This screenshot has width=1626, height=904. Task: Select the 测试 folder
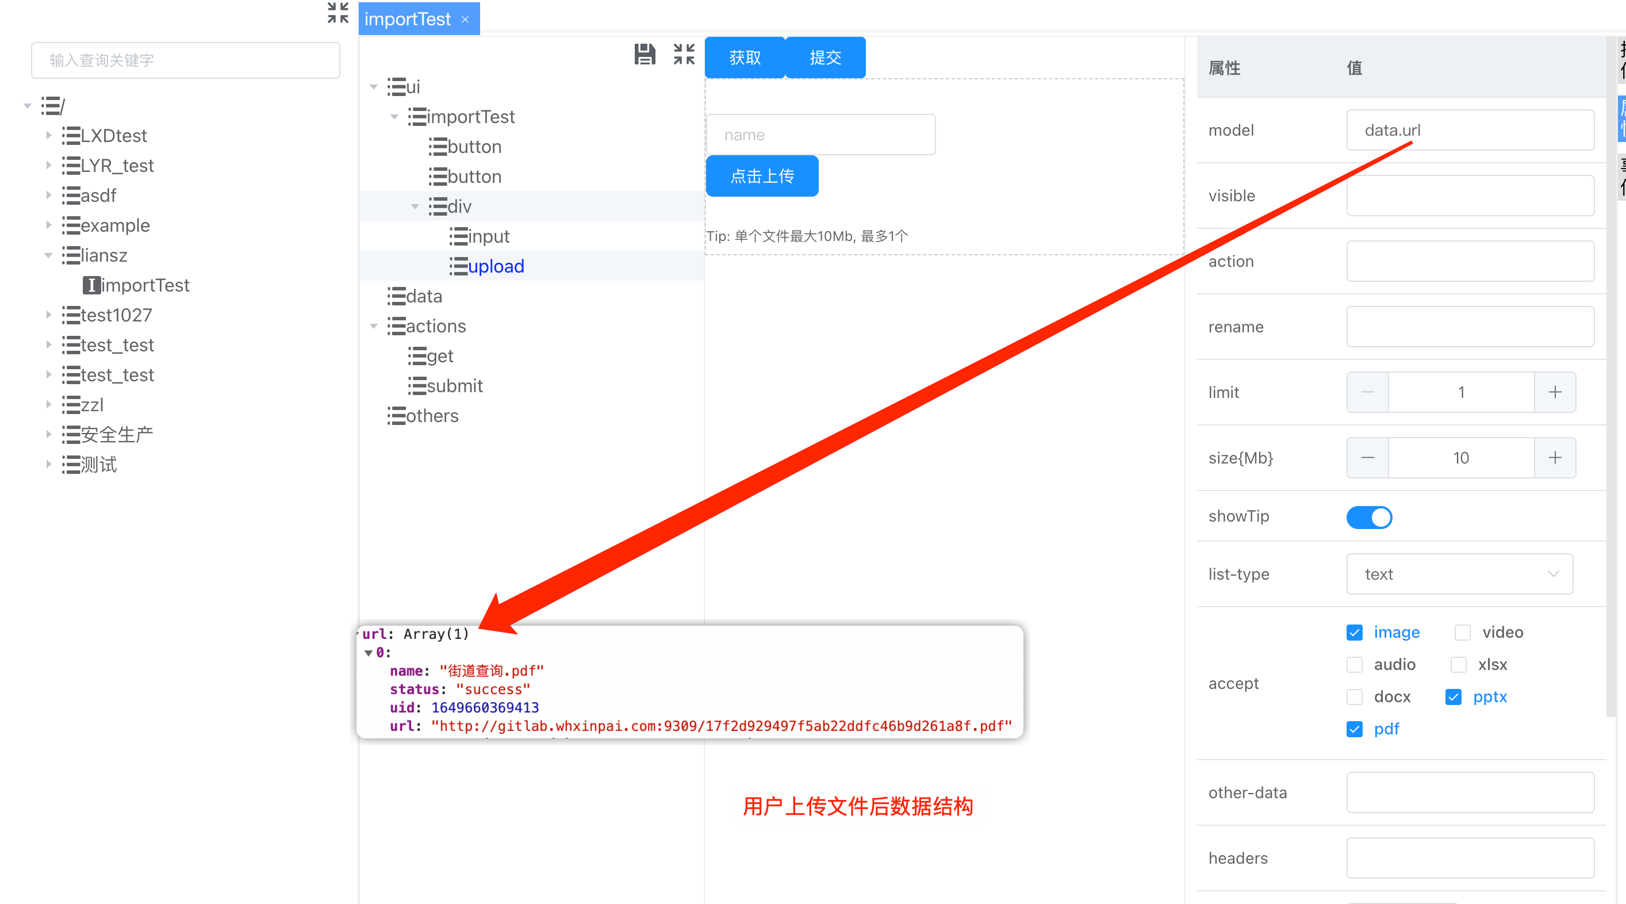click(x=98, y=465)
